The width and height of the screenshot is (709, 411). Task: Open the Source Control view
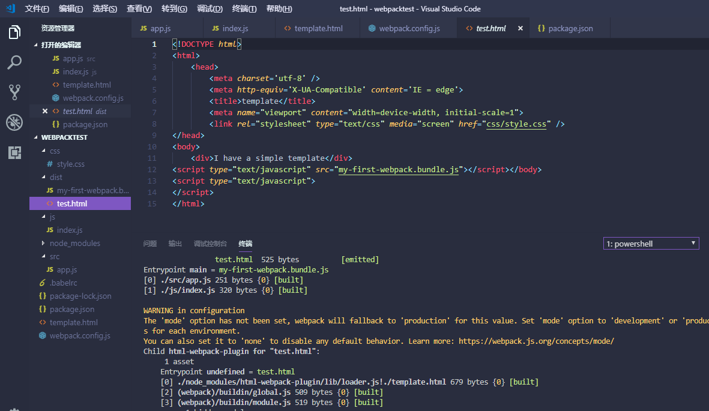coord(14,92)
